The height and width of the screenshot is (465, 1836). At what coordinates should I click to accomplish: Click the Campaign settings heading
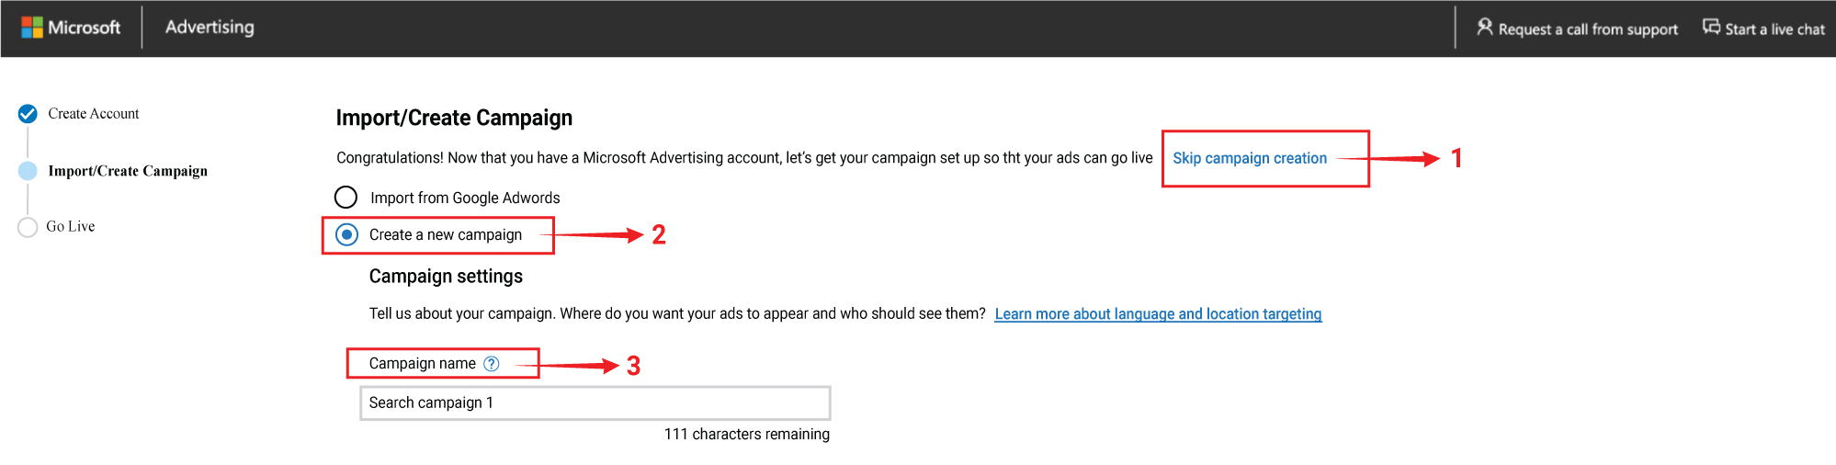[446, 277]
